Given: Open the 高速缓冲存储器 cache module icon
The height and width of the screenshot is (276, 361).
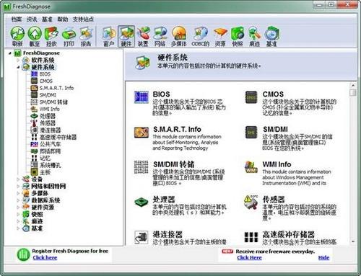Looking at the screenshot, I should coord(251,237).
